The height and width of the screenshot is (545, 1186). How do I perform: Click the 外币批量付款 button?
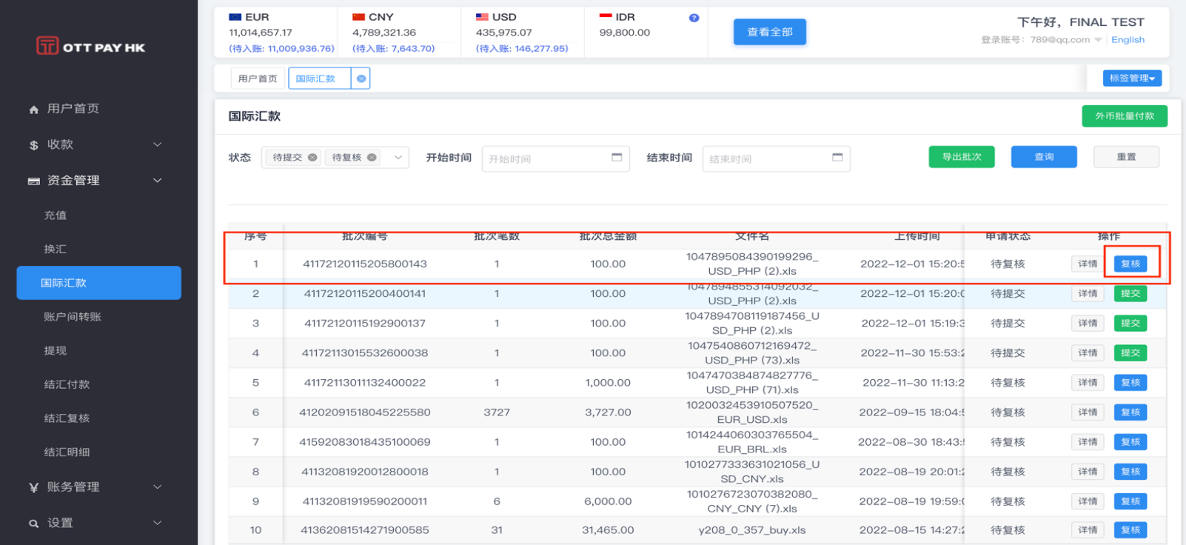point(1125,116)
